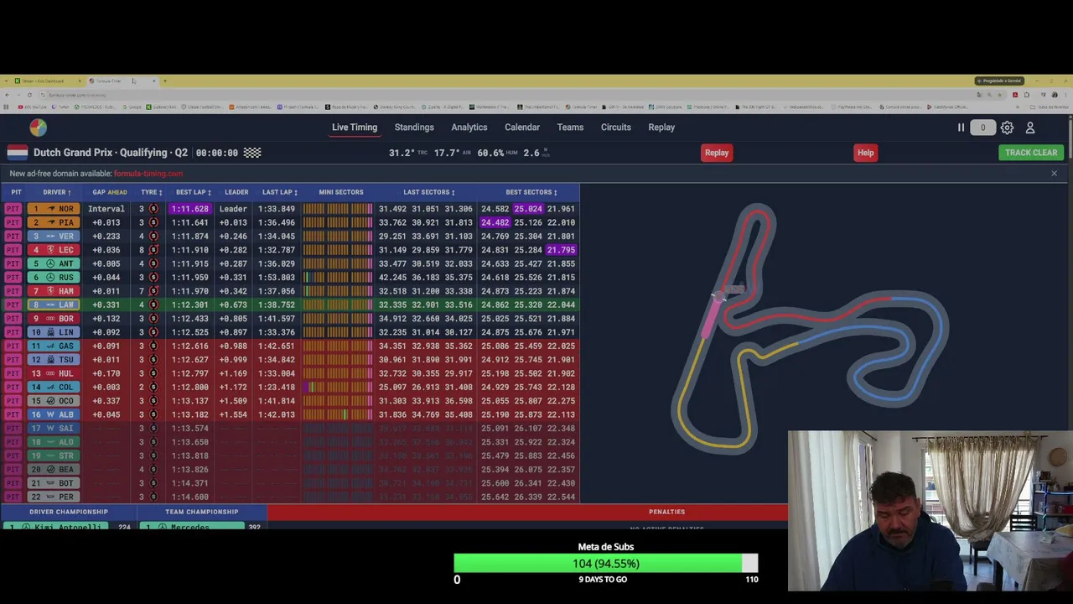Select driver ANT team badge
This screenshot has width=1073, height=604.
click(54, 263)
